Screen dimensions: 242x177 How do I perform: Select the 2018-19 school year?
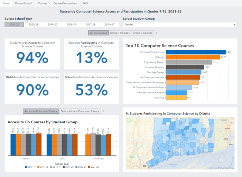click(x=72, y=25)
